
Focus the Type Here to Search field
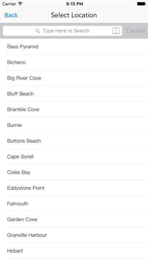tap(63, 31)
